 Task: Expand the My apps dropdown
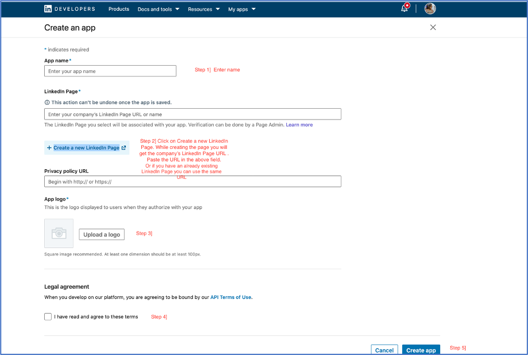(x=242, y=10)
